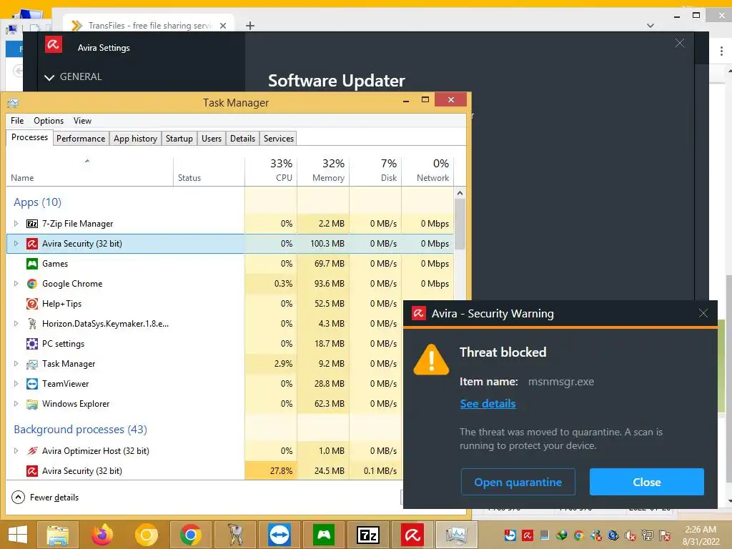Click the Open quarantine button
Screen dimensions: 732x549
pyautogui.click(x=518, y=482)
